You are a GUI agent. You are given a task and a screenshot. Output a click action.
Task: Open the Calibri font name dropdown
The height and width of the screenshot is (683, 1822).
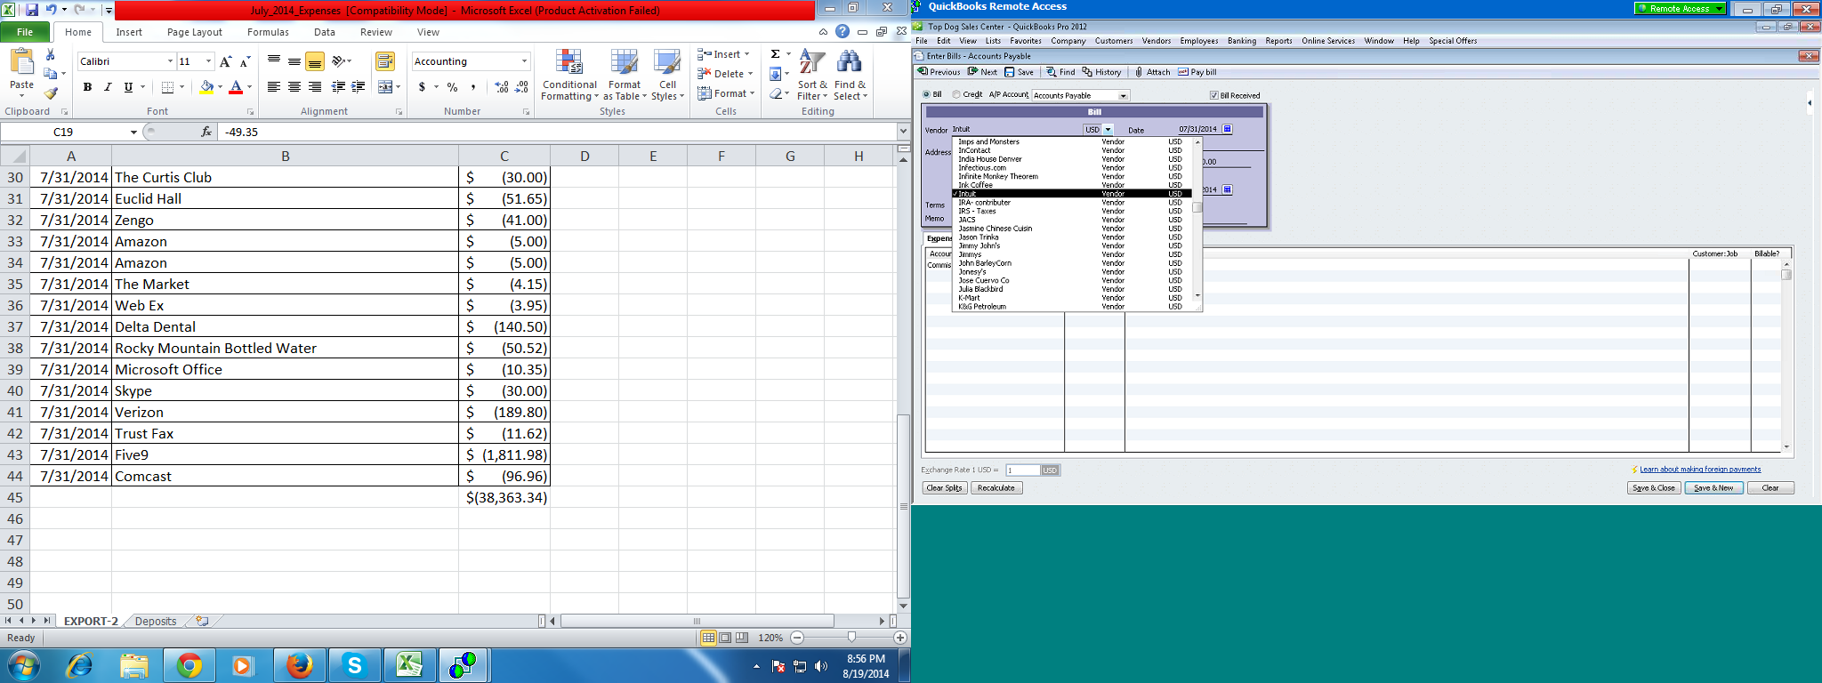pyautogui.click(x=170, y=61)
